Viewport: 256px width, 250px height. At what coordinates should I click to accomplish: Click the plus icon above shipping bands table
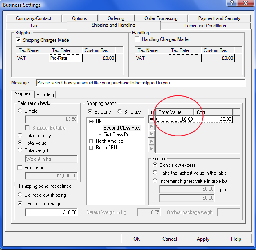coord(152,112)
